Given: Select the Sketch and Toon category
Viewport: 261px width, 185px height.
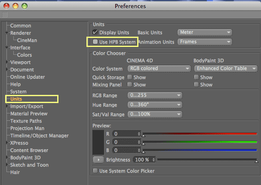Looking at the screenshot, I should (30, 165).
